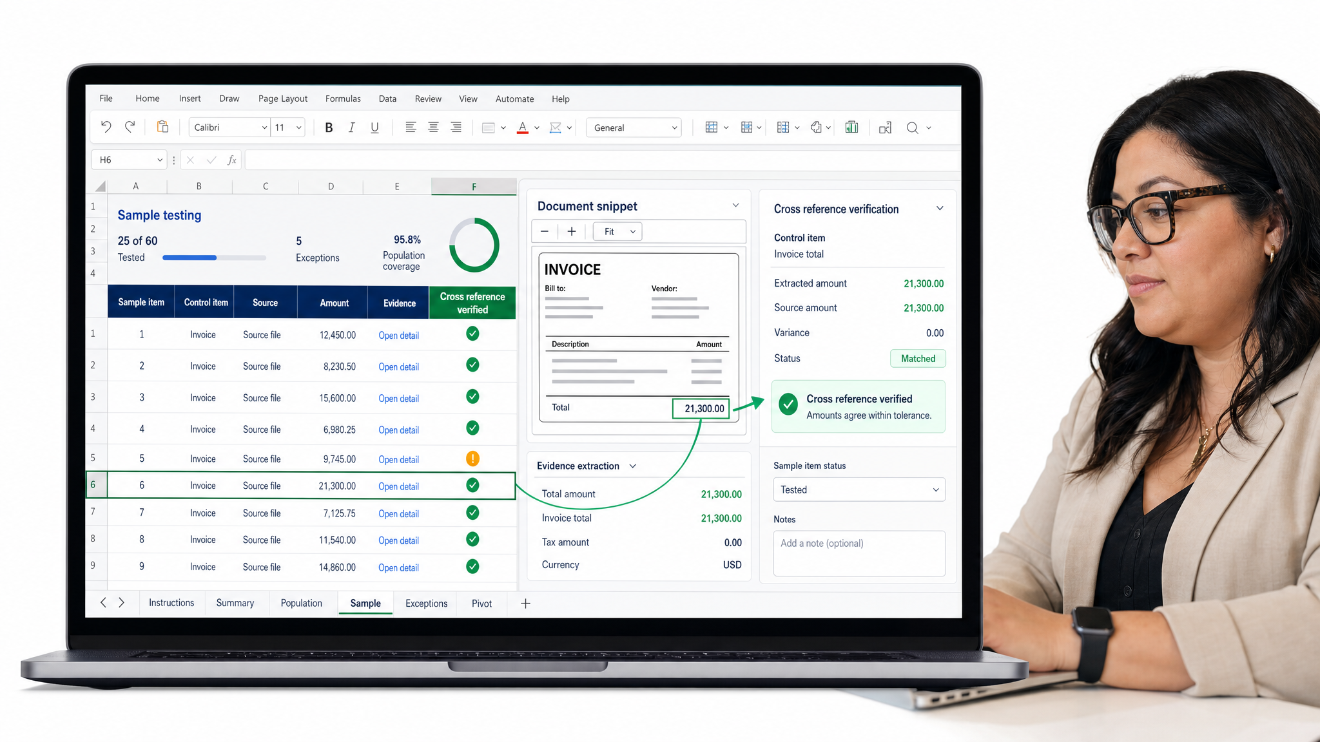
Task: Click the green chart icon in toolbar
Action: click(x=851, y=128)
